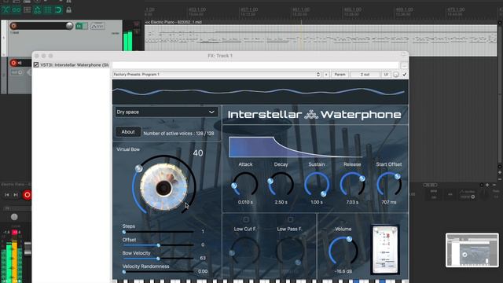The width and height of the screenshot is (503, 283).
Task: Click the phone image thumbnail beside Volume
Action: [x=385, y=250]
